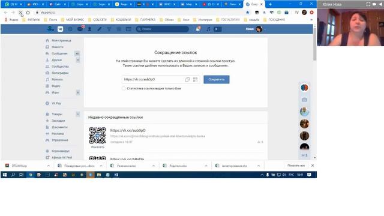Open Chrome profile avatar in toolbar

click(304, 13)
